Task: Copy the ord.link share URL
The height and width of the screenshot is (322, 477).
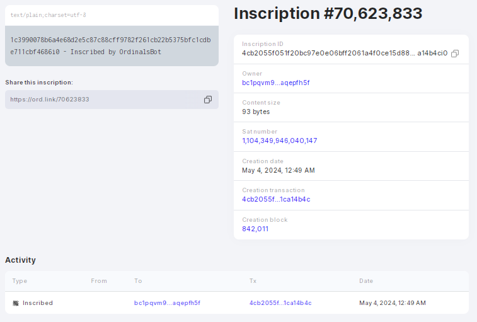Action: click(x=208, y=100)
